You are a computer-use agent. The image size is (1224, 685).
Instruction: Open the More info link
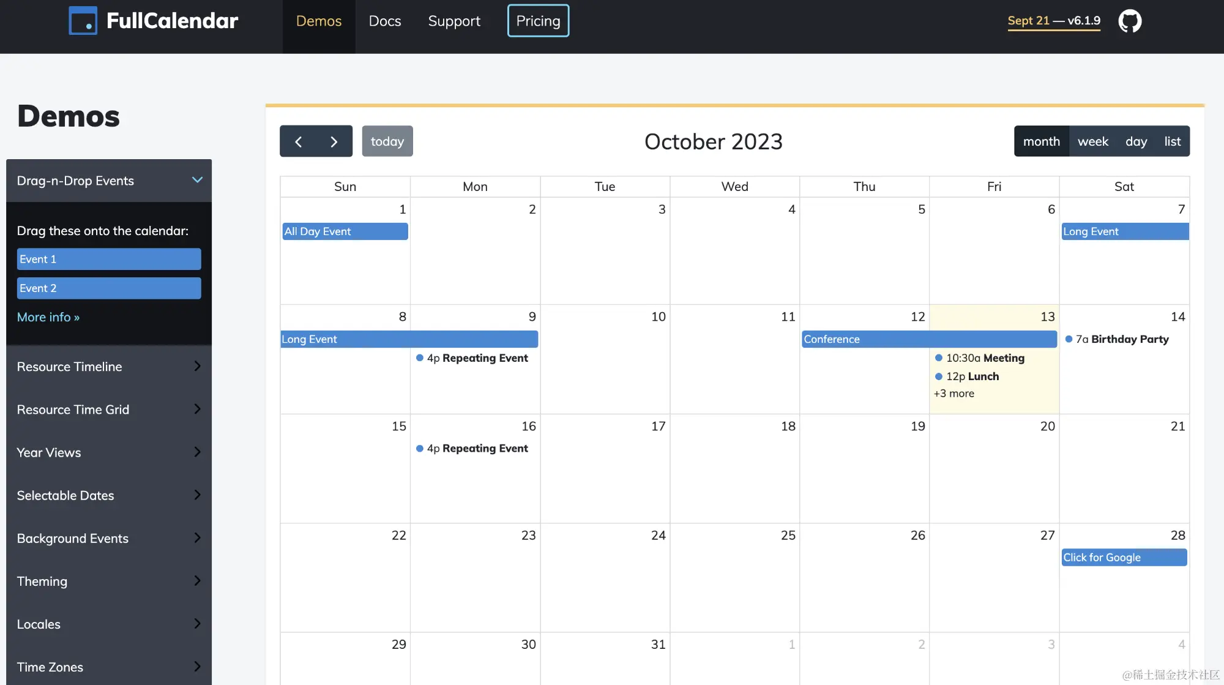[x=48, y=317]
